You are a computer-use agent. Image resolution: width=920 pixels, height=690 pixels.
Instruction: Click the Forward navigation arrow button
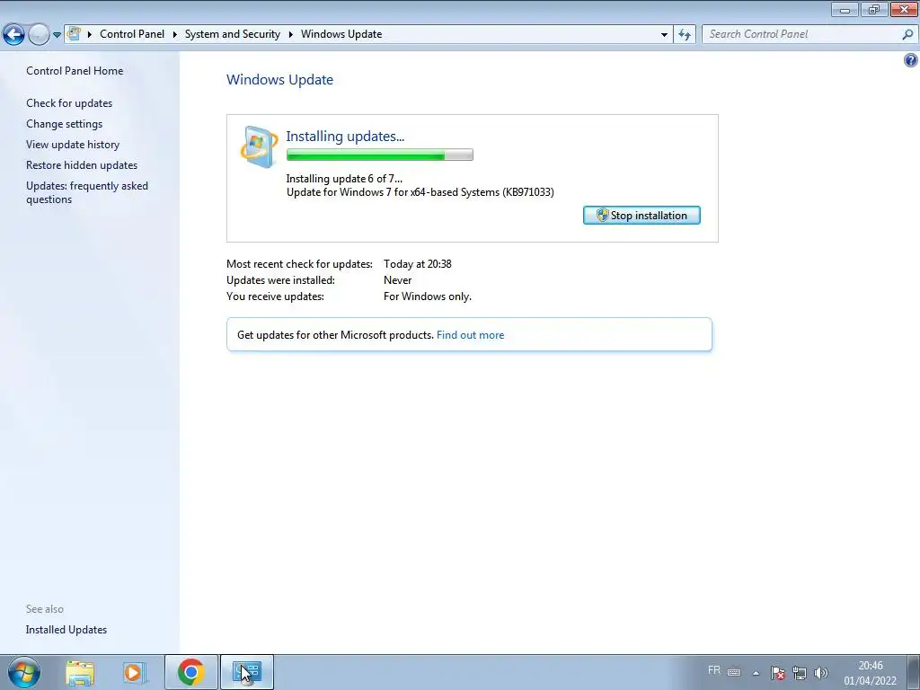tap(39, 35)
